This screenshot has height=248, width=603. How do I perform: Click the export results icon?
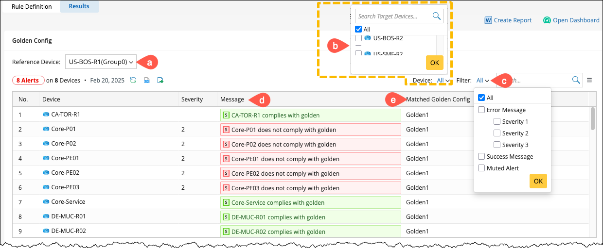(x=160, y=80)
